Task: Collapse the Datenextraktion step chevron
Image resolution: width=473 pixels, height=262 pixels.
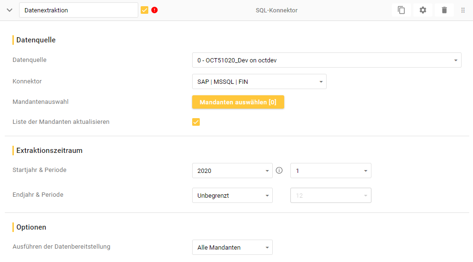Action: pyautogui.click(x=10, y=10)
